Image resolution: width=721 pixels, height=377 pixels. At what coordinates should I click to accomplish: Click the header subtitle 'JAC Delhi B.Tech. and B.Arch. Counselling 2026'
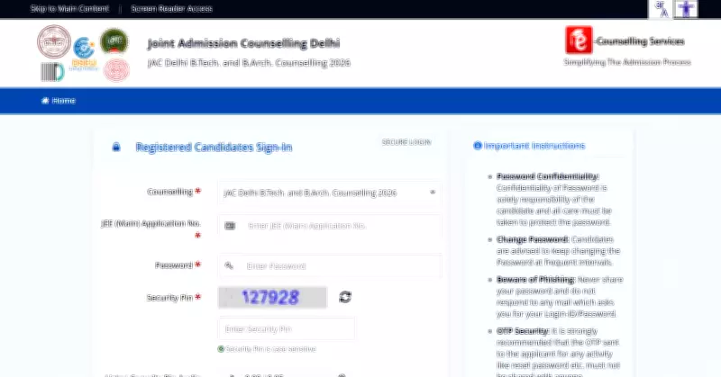[249, 62]
